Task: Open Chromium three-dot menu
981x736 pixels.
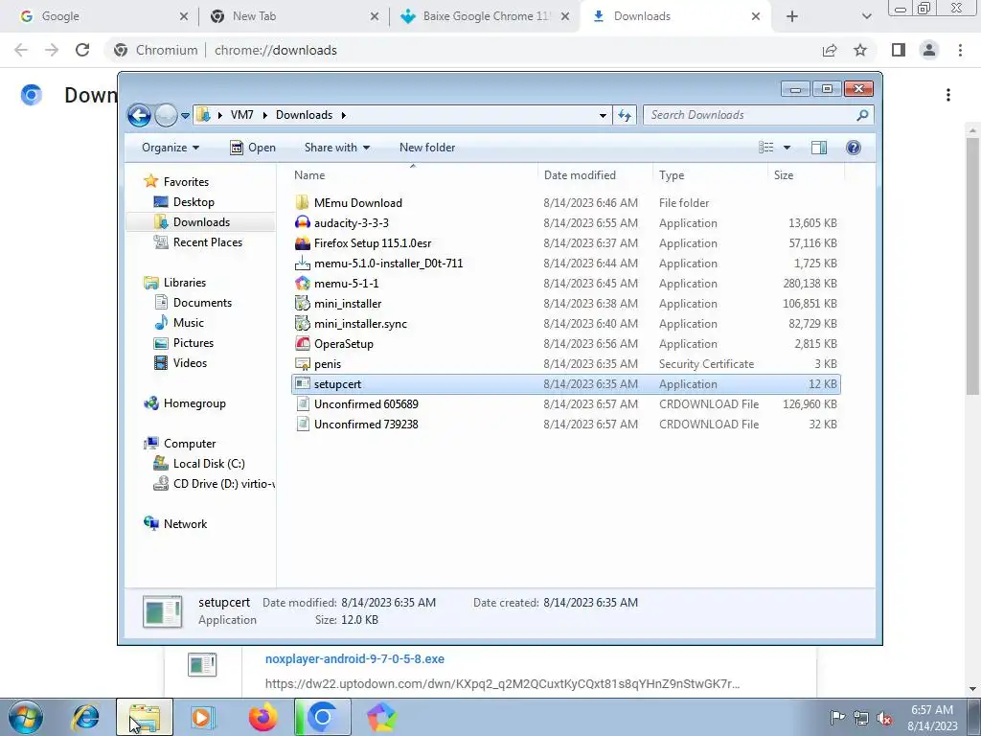Action: coord(960,50)
